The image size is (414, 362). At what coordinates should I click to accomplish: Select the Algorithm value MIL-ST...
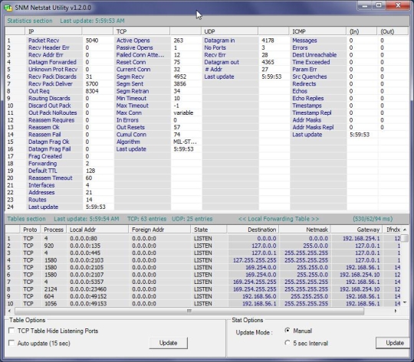click(x=185, y=142)
